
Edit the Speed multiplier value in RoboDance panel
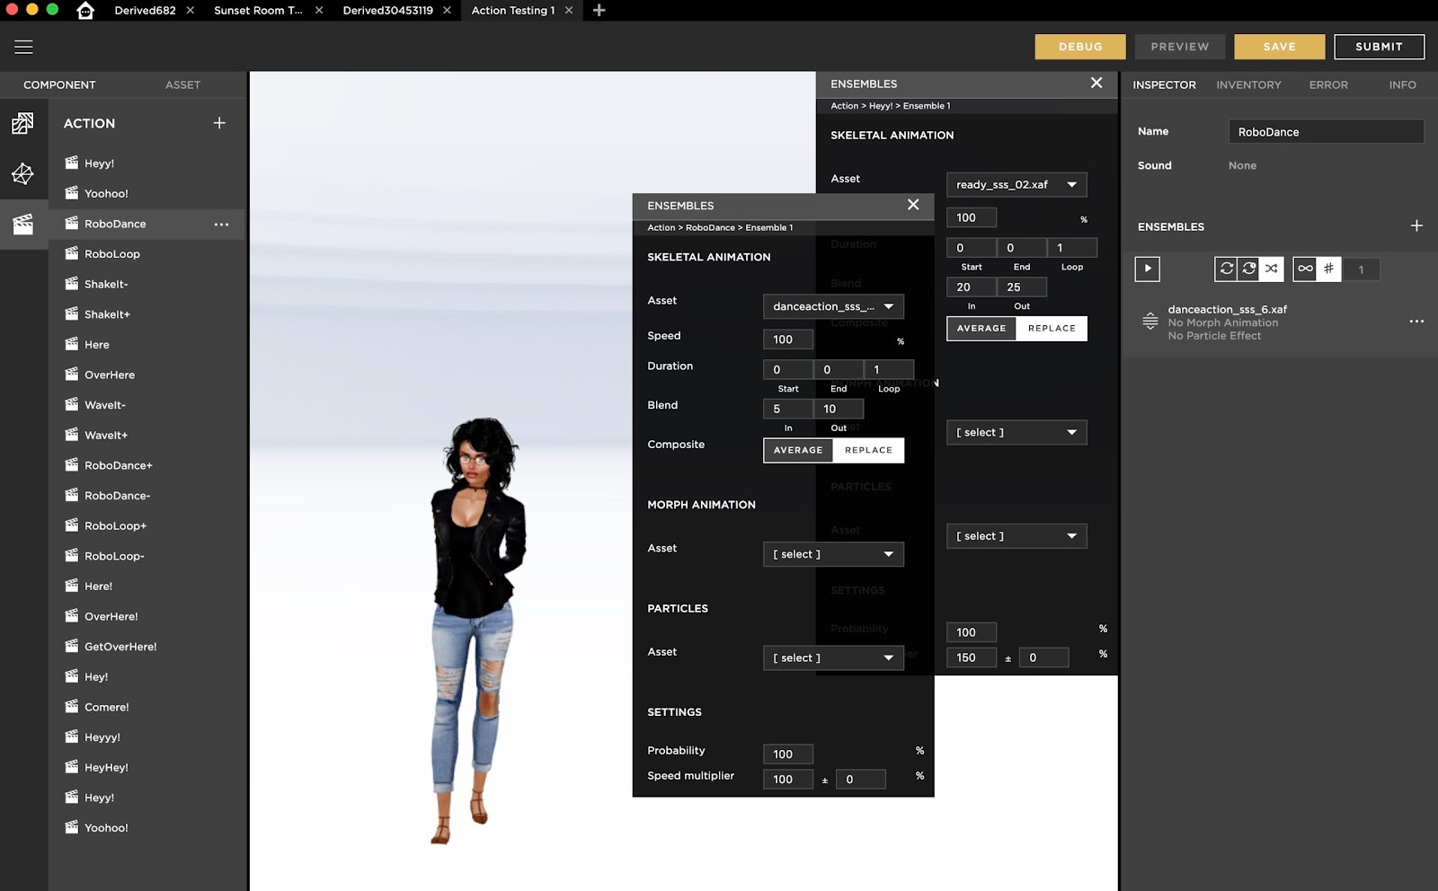pyautogui.click(x=788, y=780)
